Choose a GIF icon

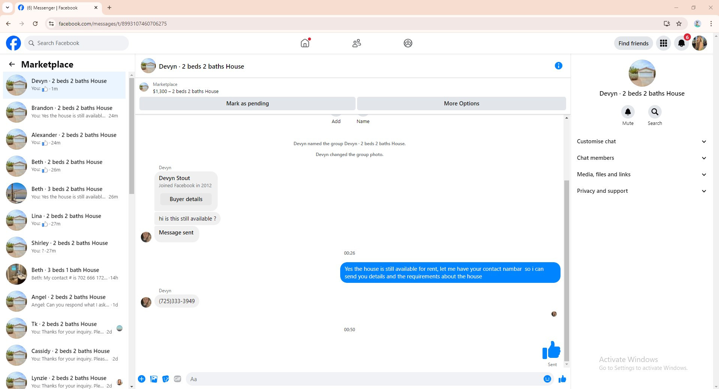pyautogui.click(x=178, y=379)
